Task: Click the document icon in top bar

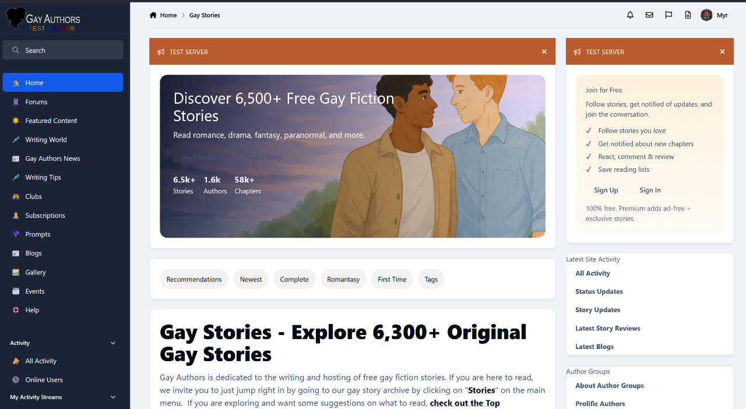Action: [x=688, y=15]
